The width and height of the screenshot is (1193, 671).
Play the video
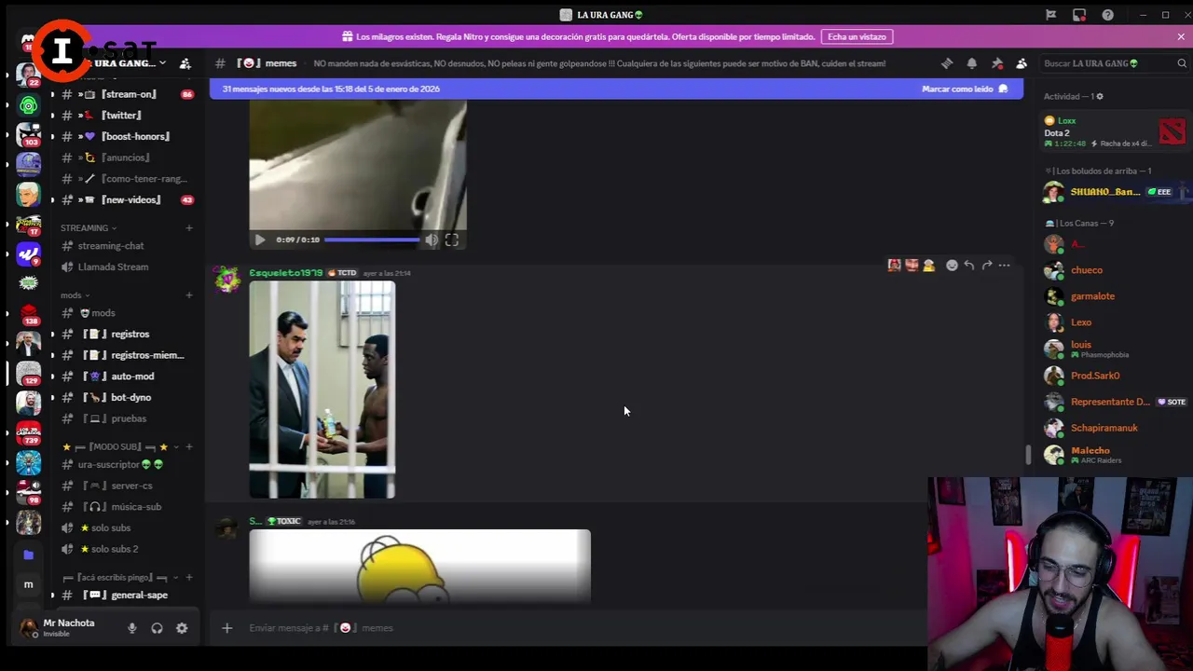click(260, 240)
